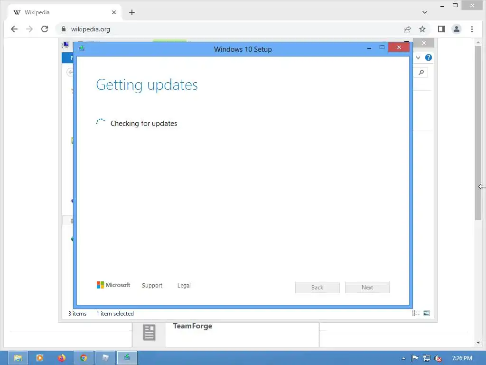Open Chrome side panel icon

[441, 29]
